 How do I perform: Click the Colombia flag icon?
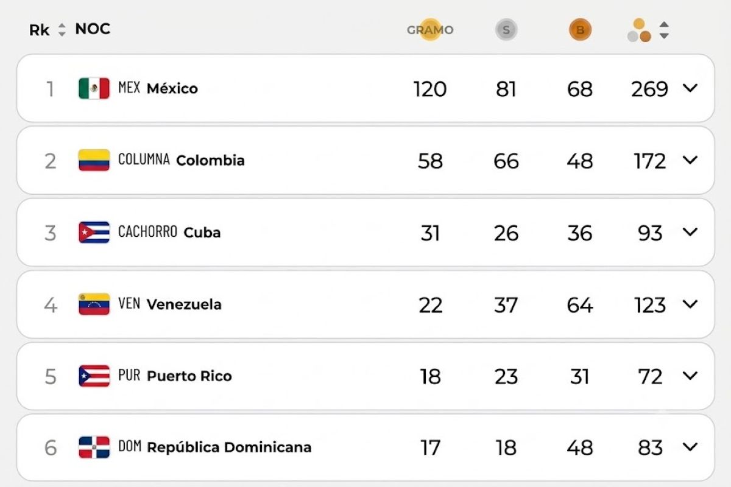pos(94,160)
